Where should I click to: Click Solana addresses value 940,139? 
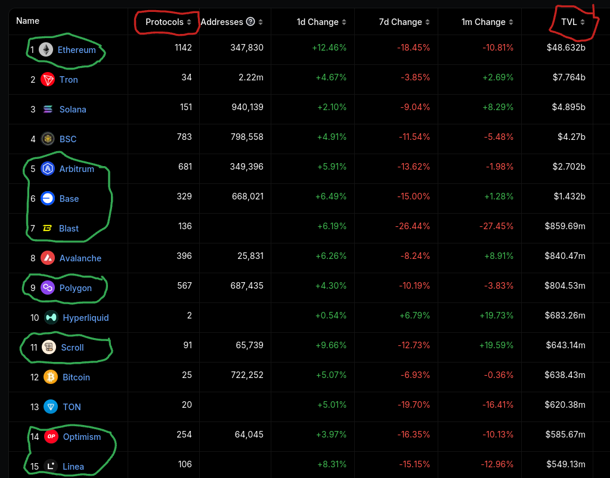[x=247, y=107]
